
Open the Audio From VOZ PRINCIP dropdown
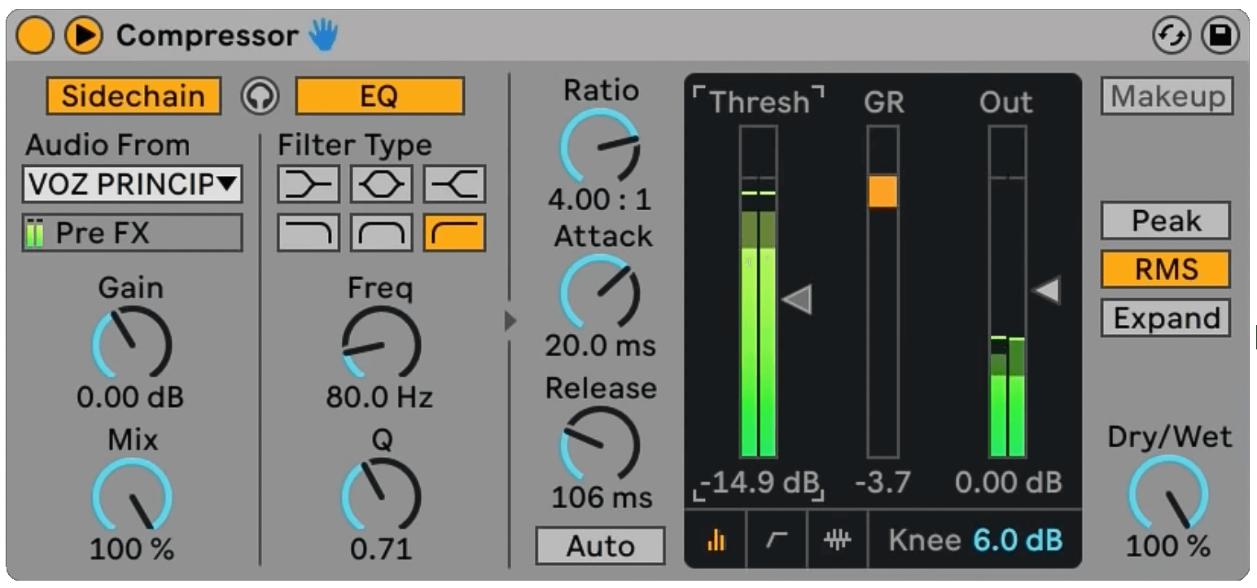click(132, 185)
